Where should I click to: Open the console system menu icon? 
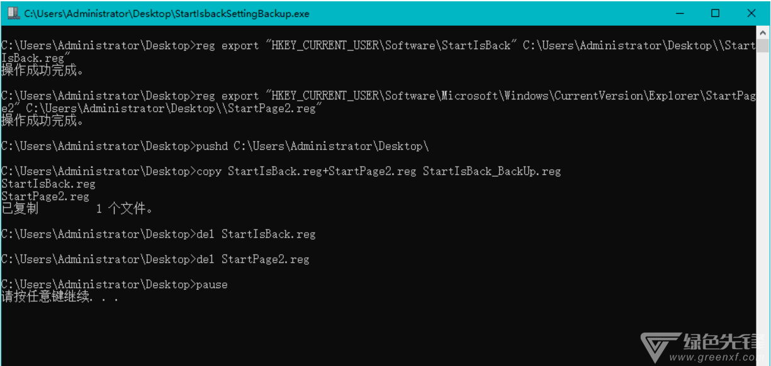pos(13,13)
